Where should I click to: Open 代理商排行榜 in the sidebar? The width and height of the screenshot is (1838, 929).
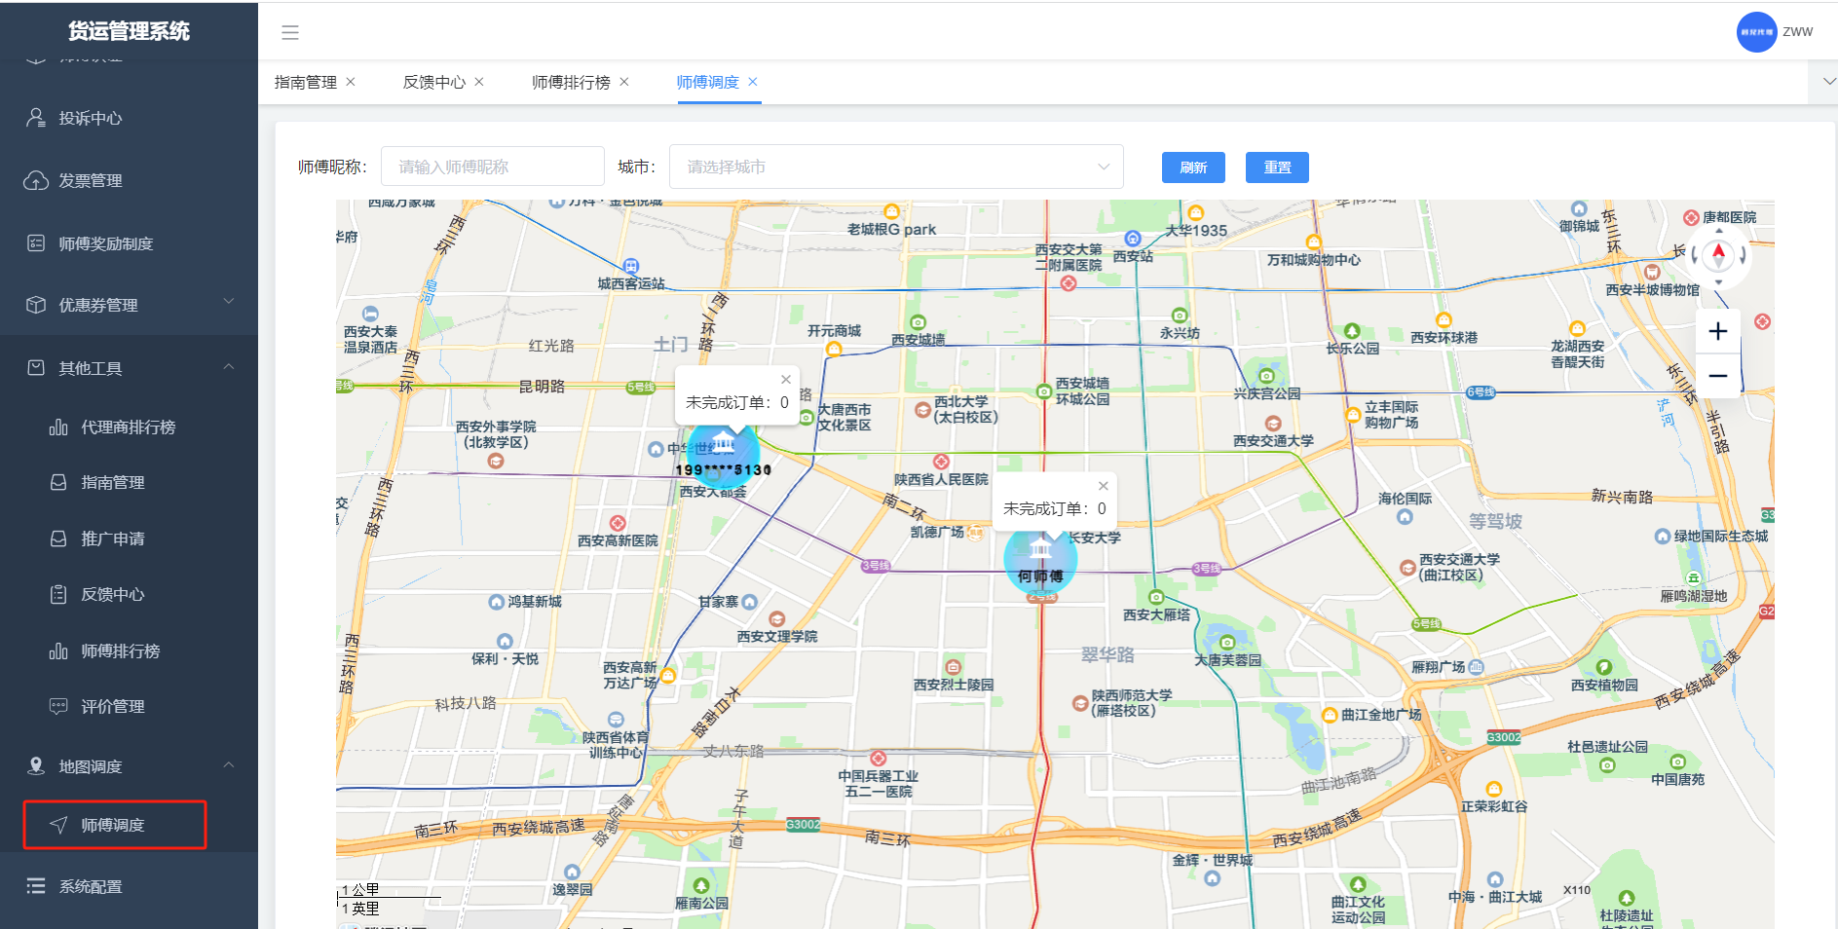click(128, 427)
